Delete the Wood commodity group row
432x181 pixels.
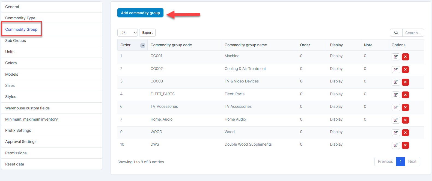coord(405,133)
